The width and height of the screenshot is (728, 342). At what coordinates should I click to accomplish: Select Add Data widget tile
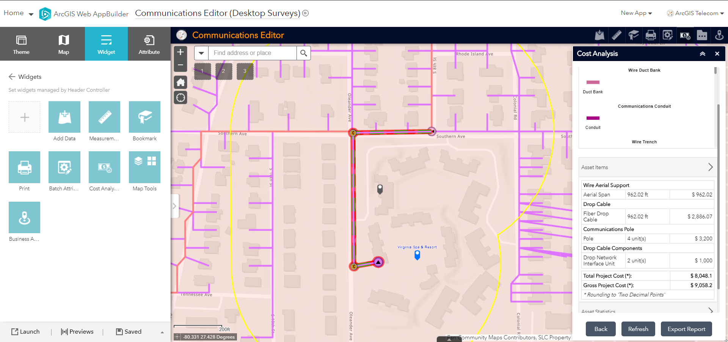pyautogui.click(x=64, y=117)
